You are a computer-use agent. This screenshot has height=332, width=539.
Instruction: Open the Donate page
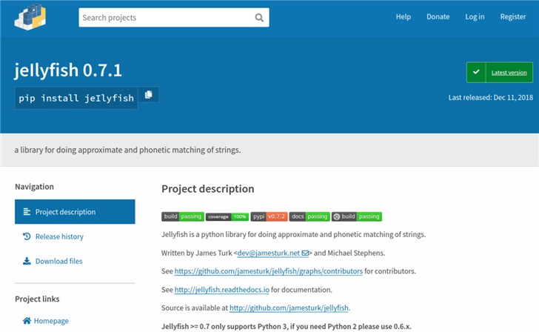tap(438, 16)
